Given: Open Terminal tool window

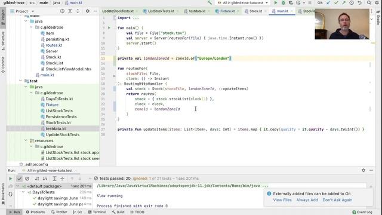Looking at the screenshot, I should click(x=97, y=212).
